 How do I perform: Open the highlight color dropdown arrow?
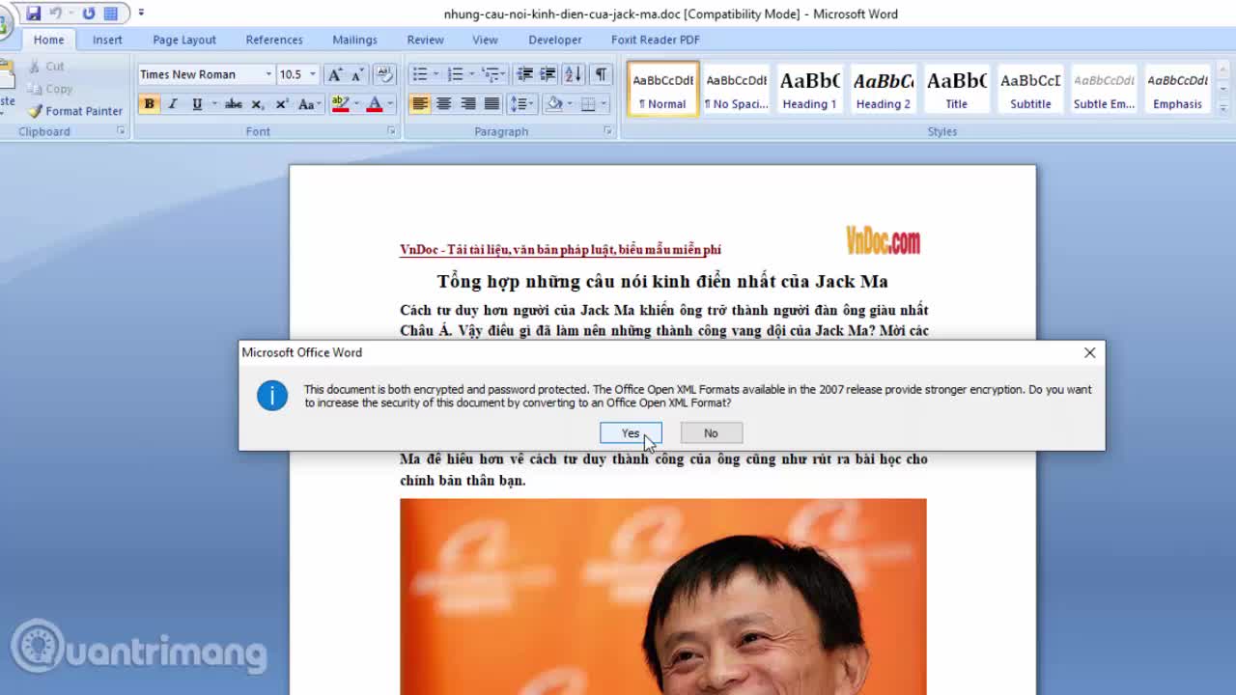click(x=355, y=103)
